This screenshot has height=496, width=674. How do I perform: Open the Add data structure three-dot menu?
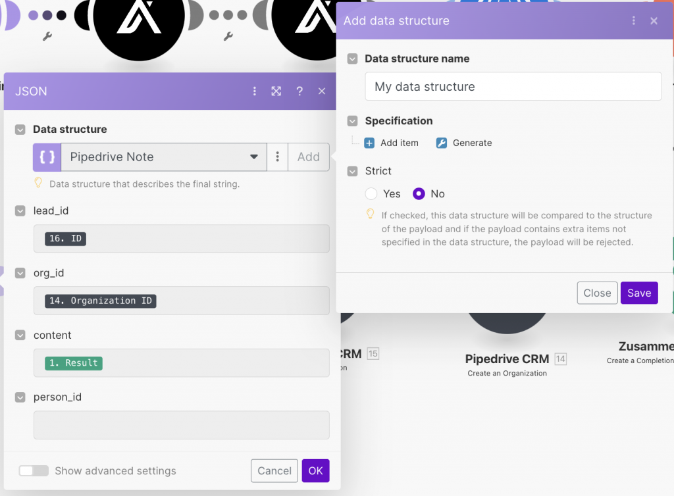coord(634,21)
